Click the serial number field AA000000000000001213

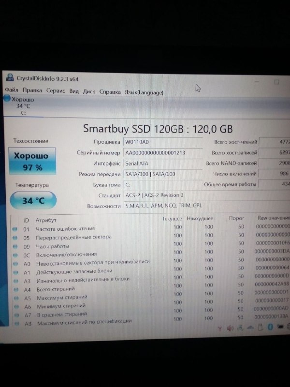163,153
